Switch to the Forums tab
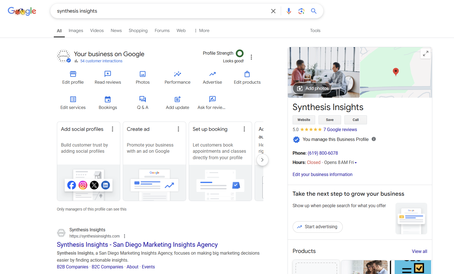Viewport: 454px width, 274px height. 162,31
